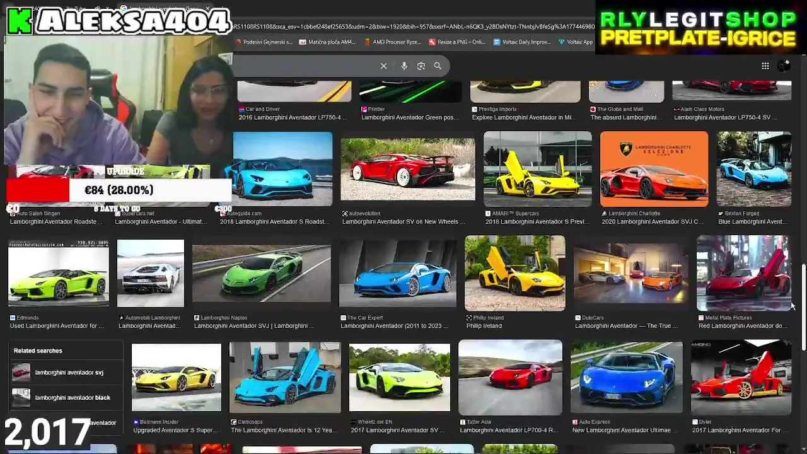The width and height of the screenshot is (807, 454).
Task: Open Voltaic App bookmark
Action: pos(576,42)
